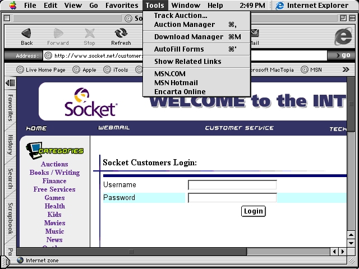
Task: Click the iTools favorites bar icon
Action: click(107, 69)
